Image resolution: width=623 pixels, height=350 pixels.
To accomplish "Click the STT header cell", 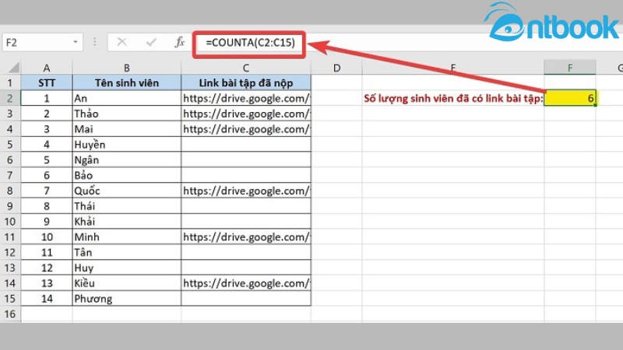I will click(x=47, y=83).
